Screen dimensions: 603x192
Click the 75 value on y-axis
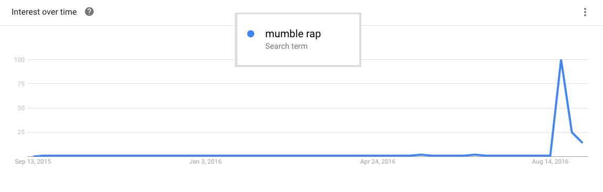[x=22, y=84]
